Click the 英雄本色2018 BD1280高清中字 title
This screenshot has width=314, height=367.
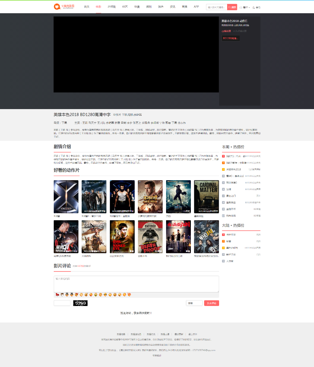pos(82,115)
